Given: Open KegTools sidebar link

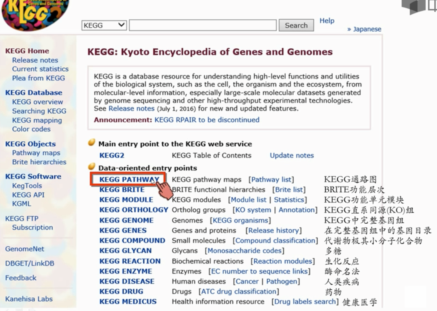Looking at the screenshot, I should (x=27, y=185).
